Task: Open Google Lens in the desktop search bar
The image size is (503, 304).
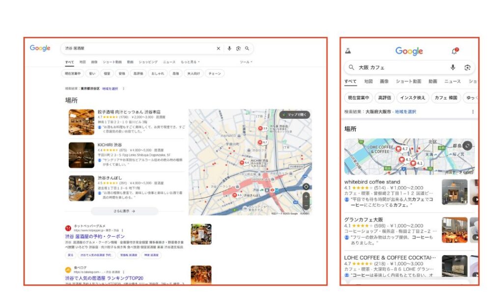Action: point(238,49)
